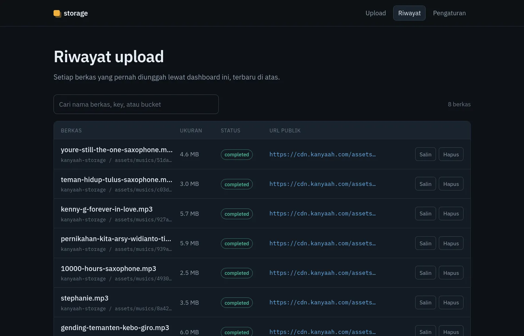Image resolution: width=524 pixels, height=336 pixels.
Task: Click the URL PUBLIK column header
Action: point(285,131)
